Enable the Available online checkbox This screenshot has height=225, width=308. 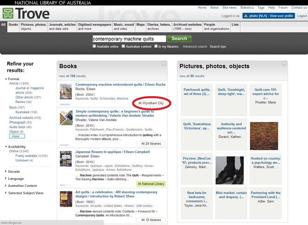click(x=94, y=46)
